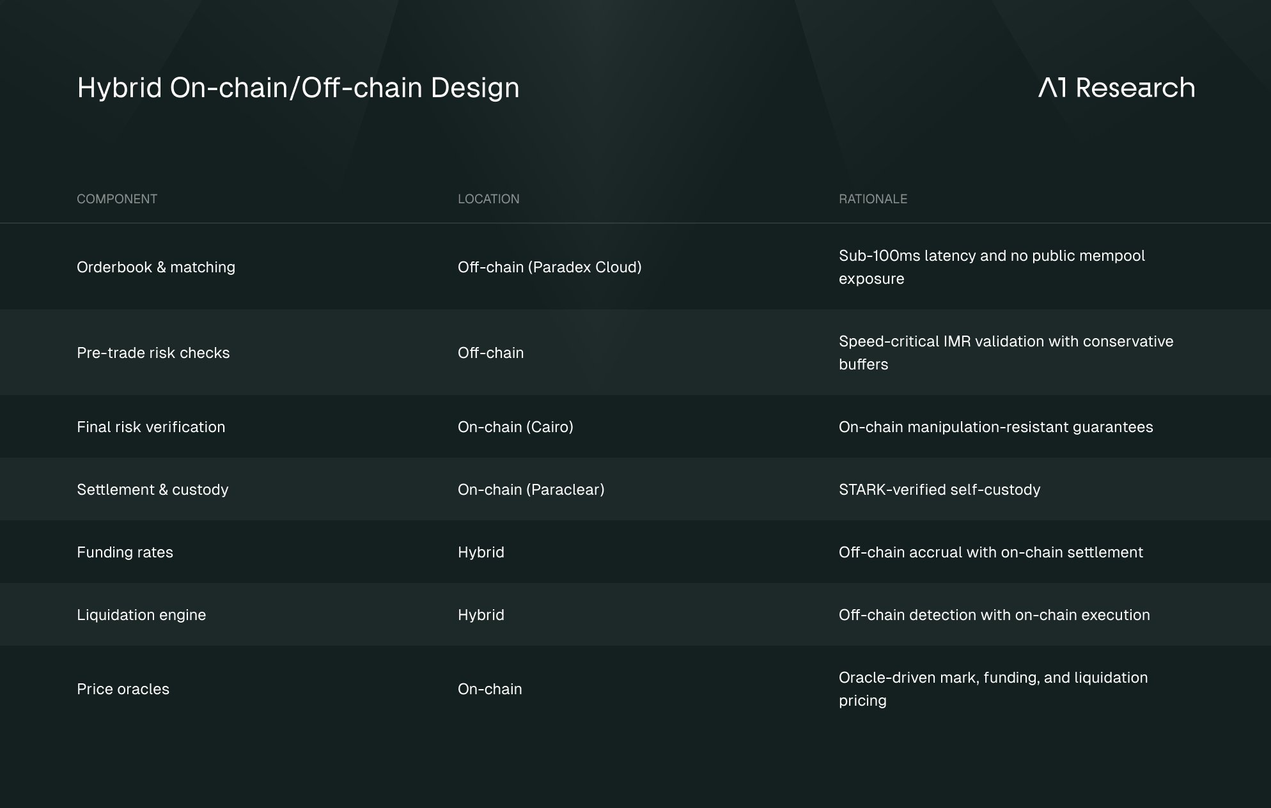
Task: Select the Funding rates row label
Action: [125, 552]
